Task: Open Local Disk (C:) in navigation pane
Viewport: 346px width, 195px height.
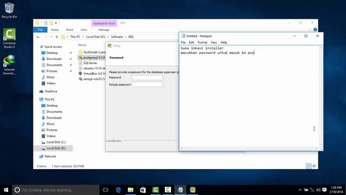Action: pyautogui.click(x=56, y=142)
